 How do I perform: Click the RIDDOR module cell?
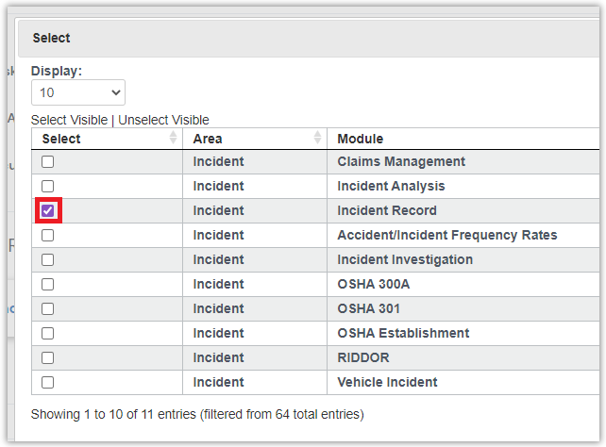click(362, 357)
